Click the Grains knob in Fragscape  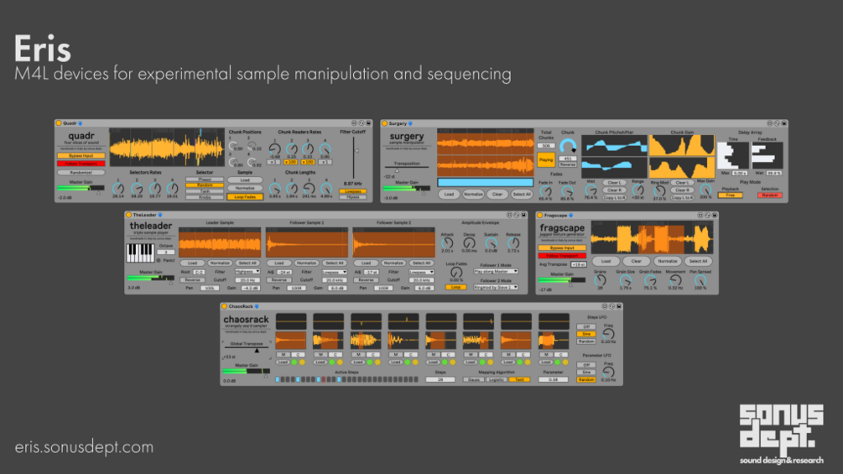coord(600,280)
